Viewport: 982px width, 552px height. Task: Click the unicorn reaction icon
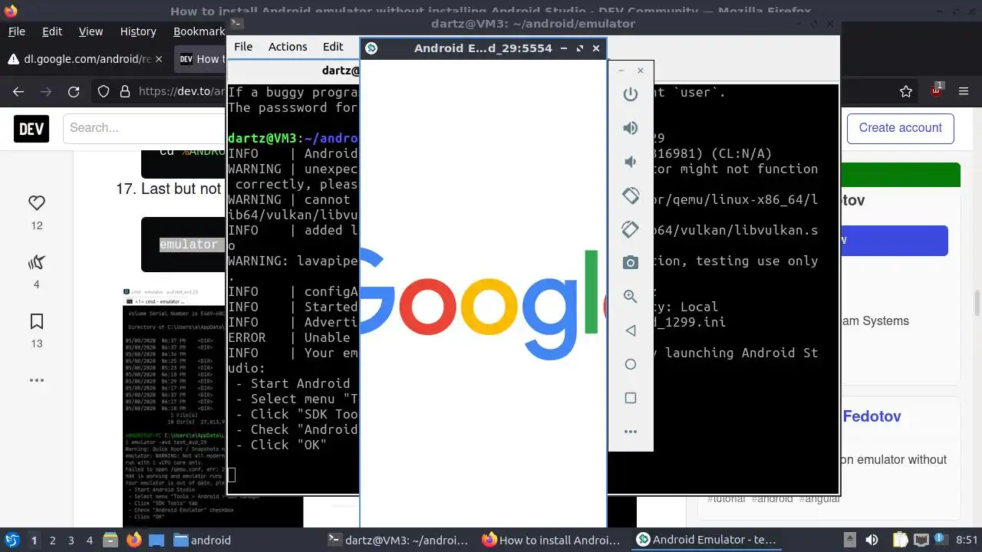click(x=37, y=263)
